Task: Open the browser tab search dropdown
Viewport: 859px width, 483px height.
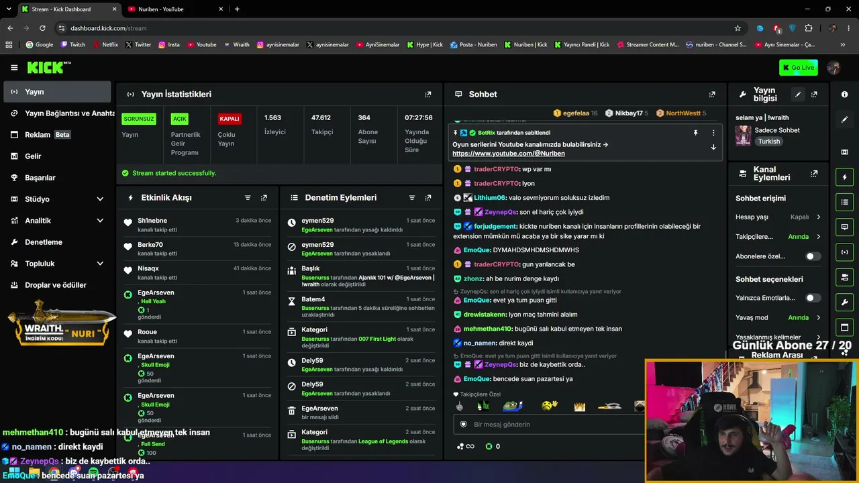Action: click(x=9, y=9)
